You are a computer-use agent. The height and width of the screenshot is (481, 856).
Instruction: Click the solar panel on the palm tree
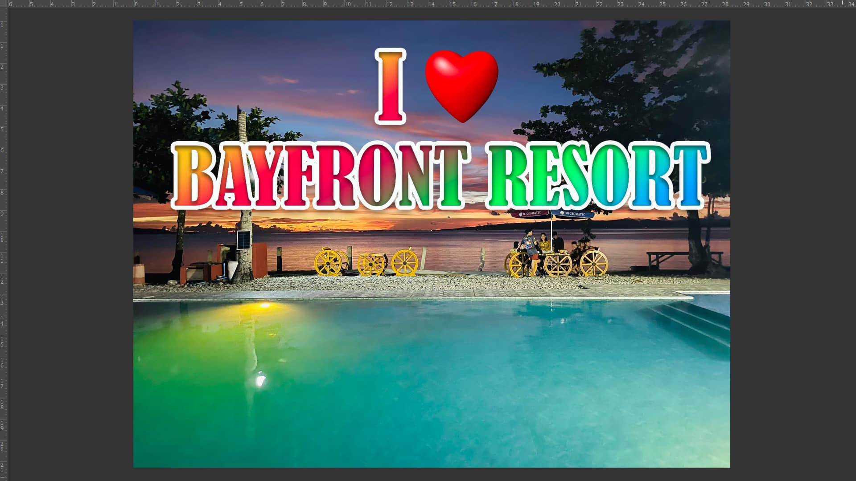click(x=243, y=240)
